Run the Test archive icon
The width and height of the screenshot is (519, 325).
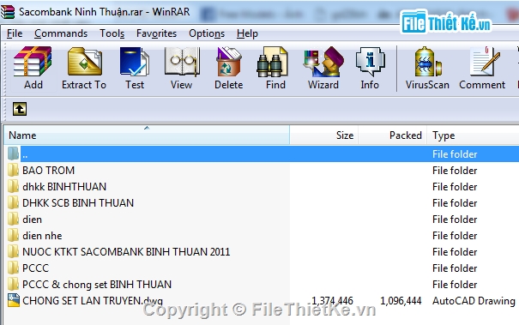click(135, 68)
